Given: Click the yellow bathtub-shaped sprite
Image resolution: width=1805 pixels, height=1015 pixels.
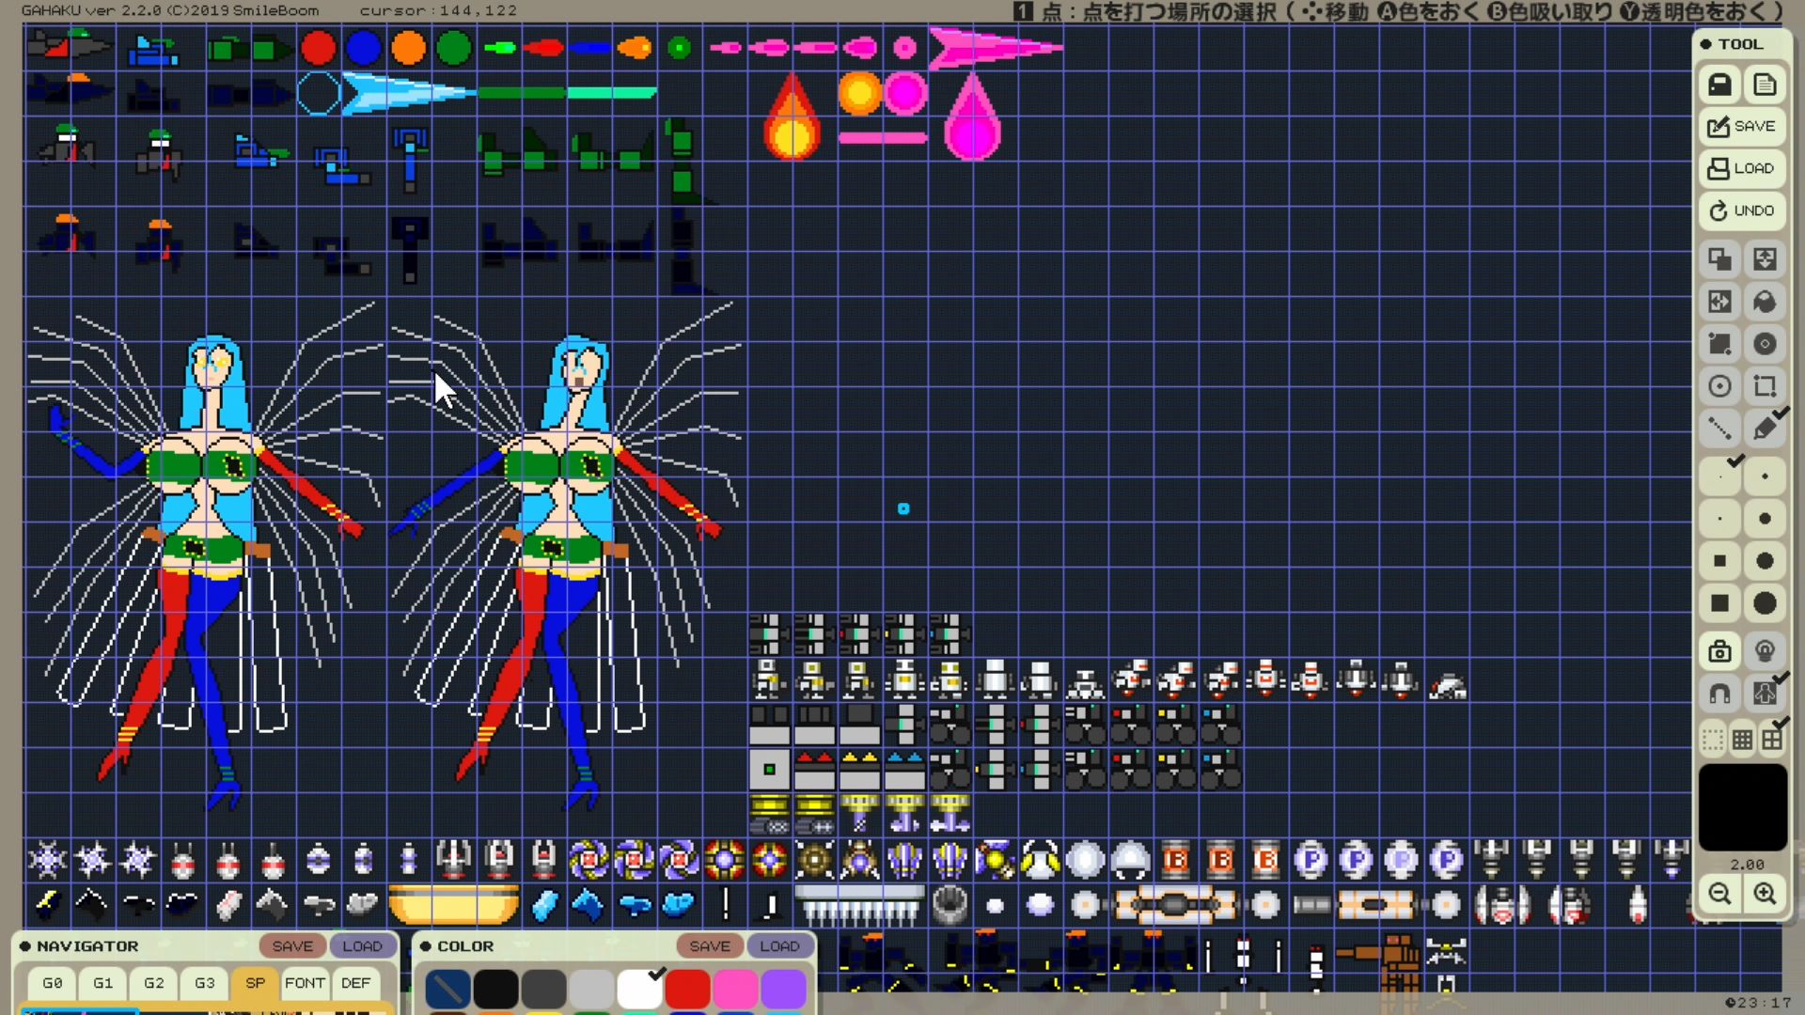Looking at the screenshot, I should 453,904.
